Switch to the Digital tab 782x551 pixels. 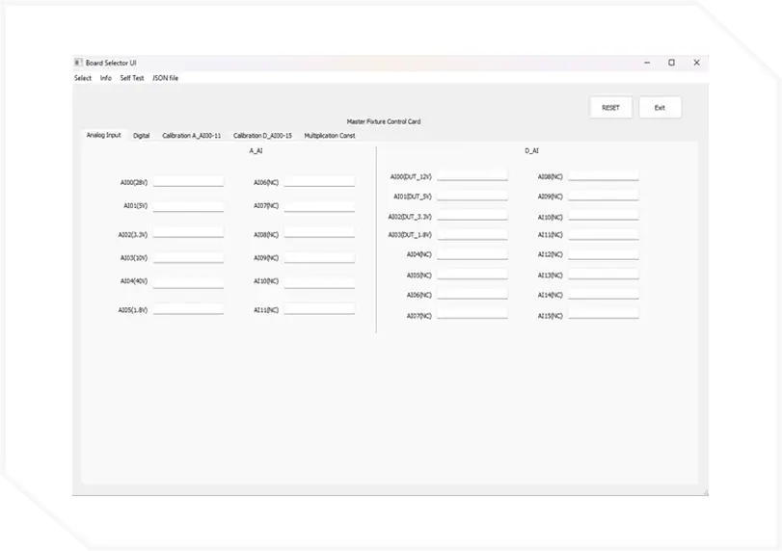pyautogui.click(x=142, y=136)
